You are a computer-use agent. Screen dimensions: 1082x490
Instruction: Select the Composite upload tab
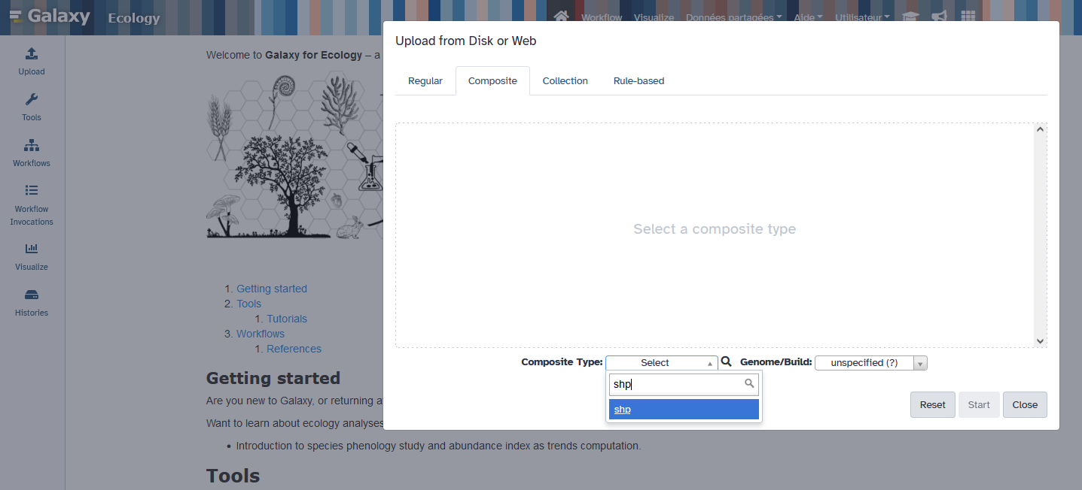pyautogui.click(x=492, y=80)
